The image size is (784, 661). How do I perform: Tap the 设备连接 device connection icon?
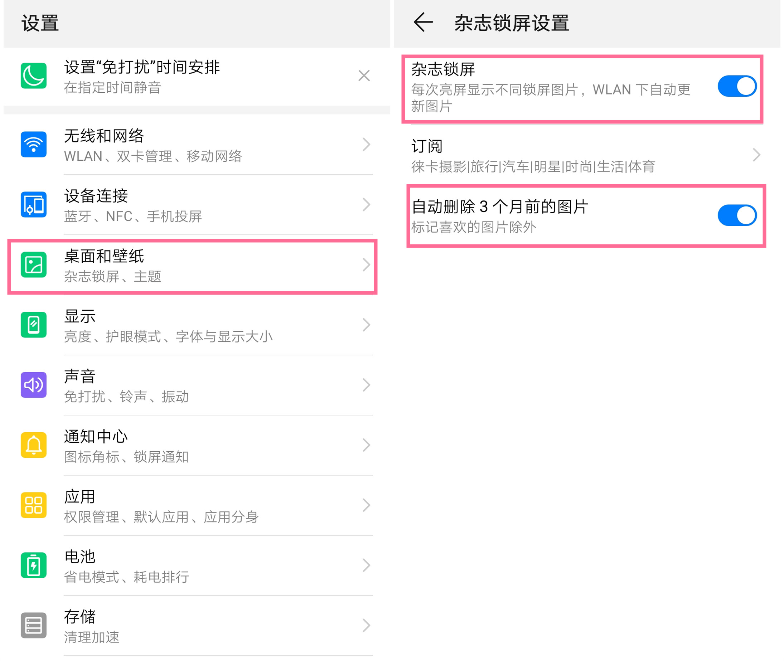pyautogui.click(x=33, y=205)
